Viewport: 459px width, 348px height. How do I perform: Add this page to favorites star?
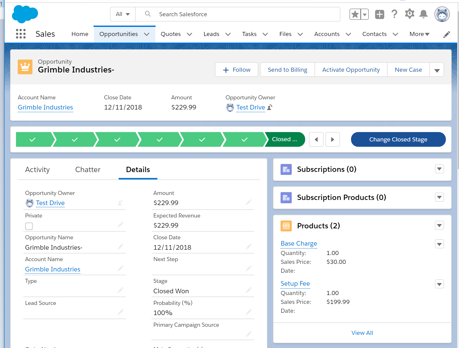[355, 14]
